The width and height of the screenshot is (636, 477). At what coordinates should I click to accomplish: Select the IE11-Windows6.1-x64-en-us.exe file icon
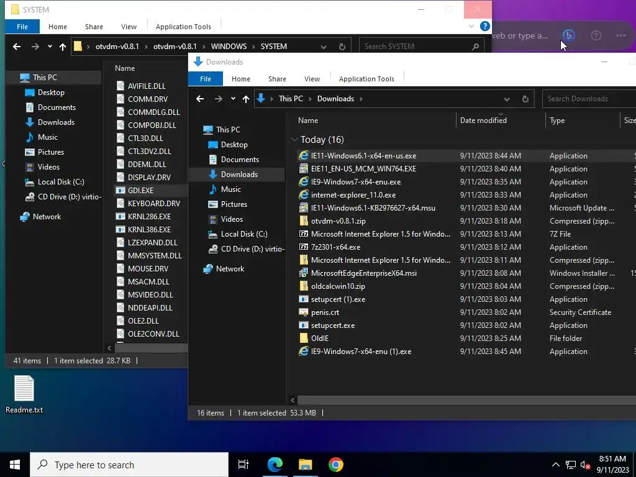click(303, 156)
